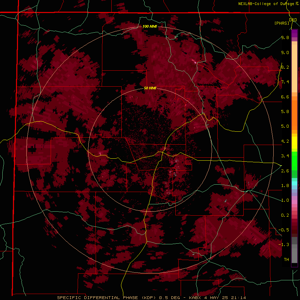Click the 2.6 value on color scale
Screen dimensions: 300x300
(x=285, y=171)
